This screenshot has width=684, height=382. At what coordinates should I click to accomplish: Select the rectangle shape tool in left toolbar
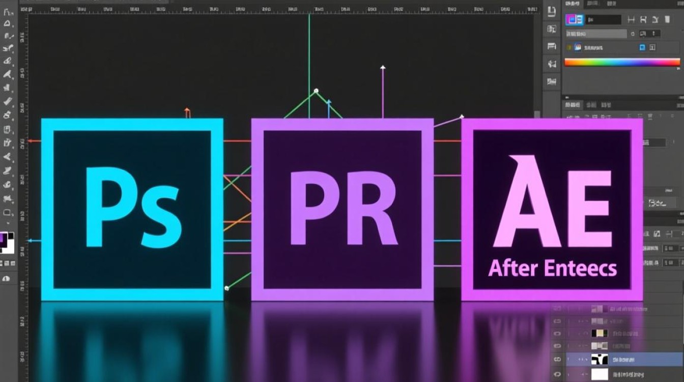[8, 212]
